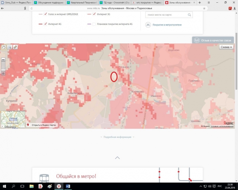Expand Подробная информация section

pyautogui.click(x=117, y=137)
